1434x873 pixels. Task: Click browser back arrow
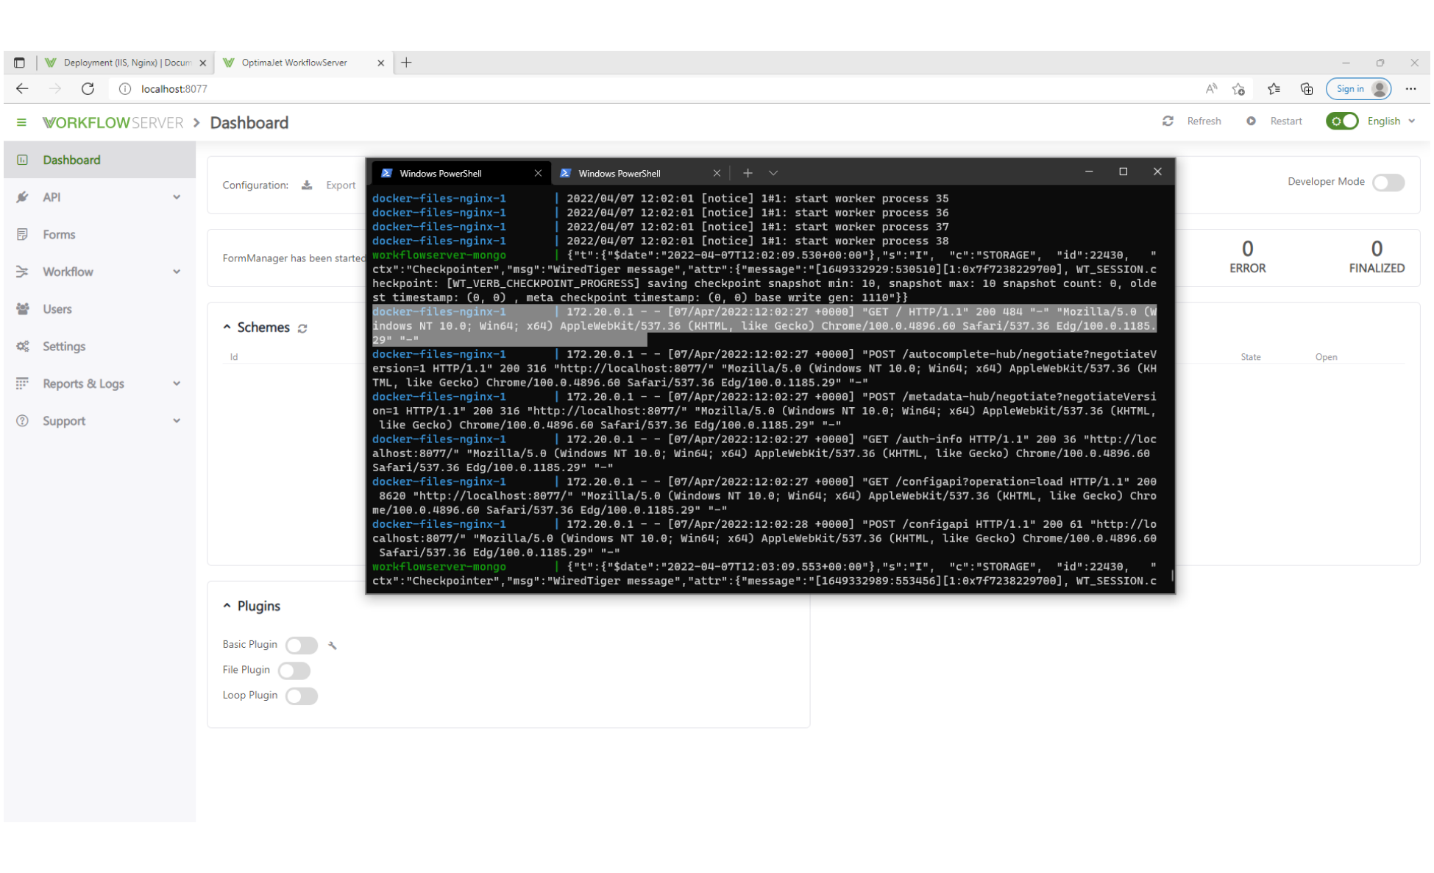[23, 88]
